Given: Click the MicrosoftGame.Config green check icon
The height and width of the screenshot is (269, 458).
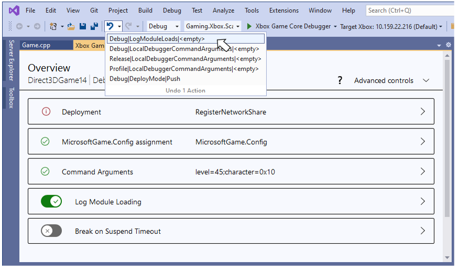Looking at the screenshot, I should (45, 142).
